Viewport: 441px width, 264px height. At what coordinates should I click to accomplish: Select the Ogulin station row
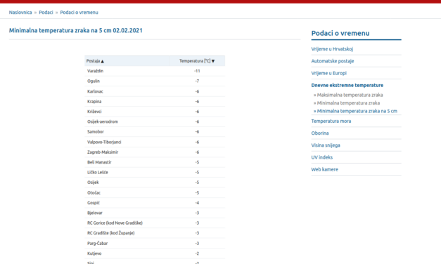[155, 81]
